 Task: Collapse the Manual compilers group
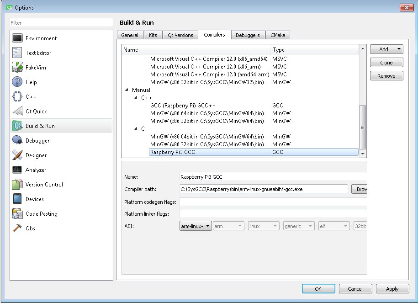(x=127, y=90)
